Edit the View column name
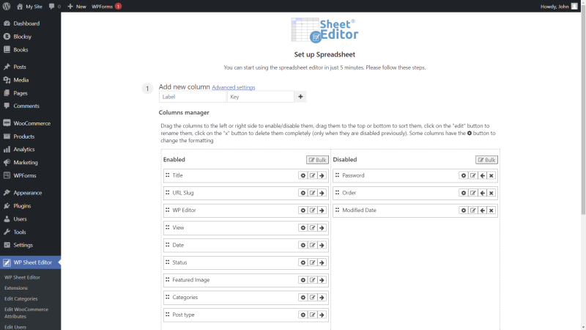 pos(313,228)
